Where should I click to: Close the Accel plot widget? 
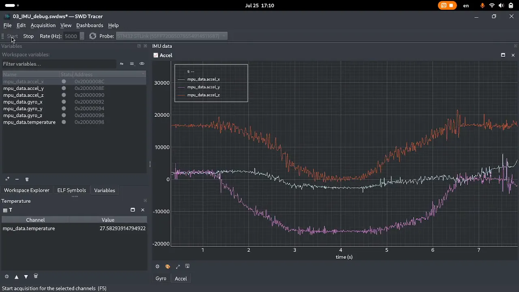click(513, 55)
